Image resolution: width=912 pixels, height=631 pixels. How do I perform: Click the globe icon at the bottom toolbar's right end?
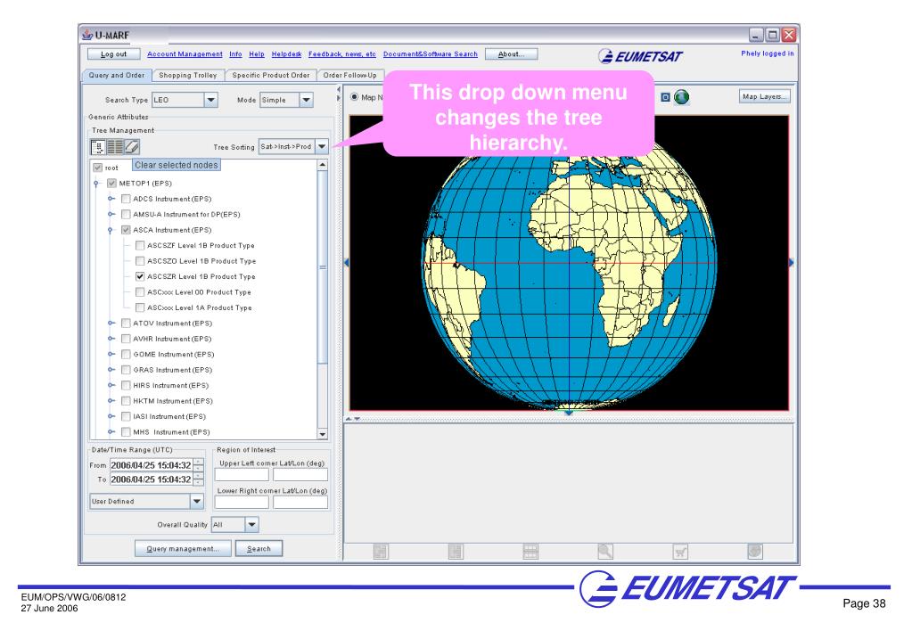point(754,551)
